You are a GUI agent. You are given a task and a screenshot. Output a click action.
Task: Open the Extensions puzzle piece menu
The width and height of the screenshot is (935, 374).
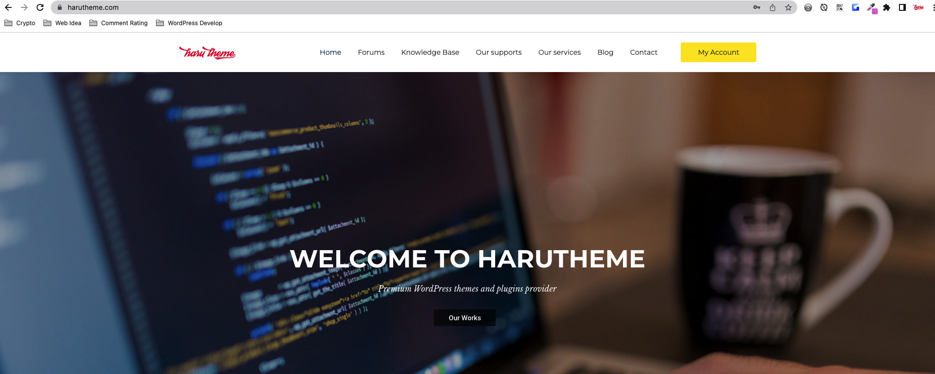(887, 7)
